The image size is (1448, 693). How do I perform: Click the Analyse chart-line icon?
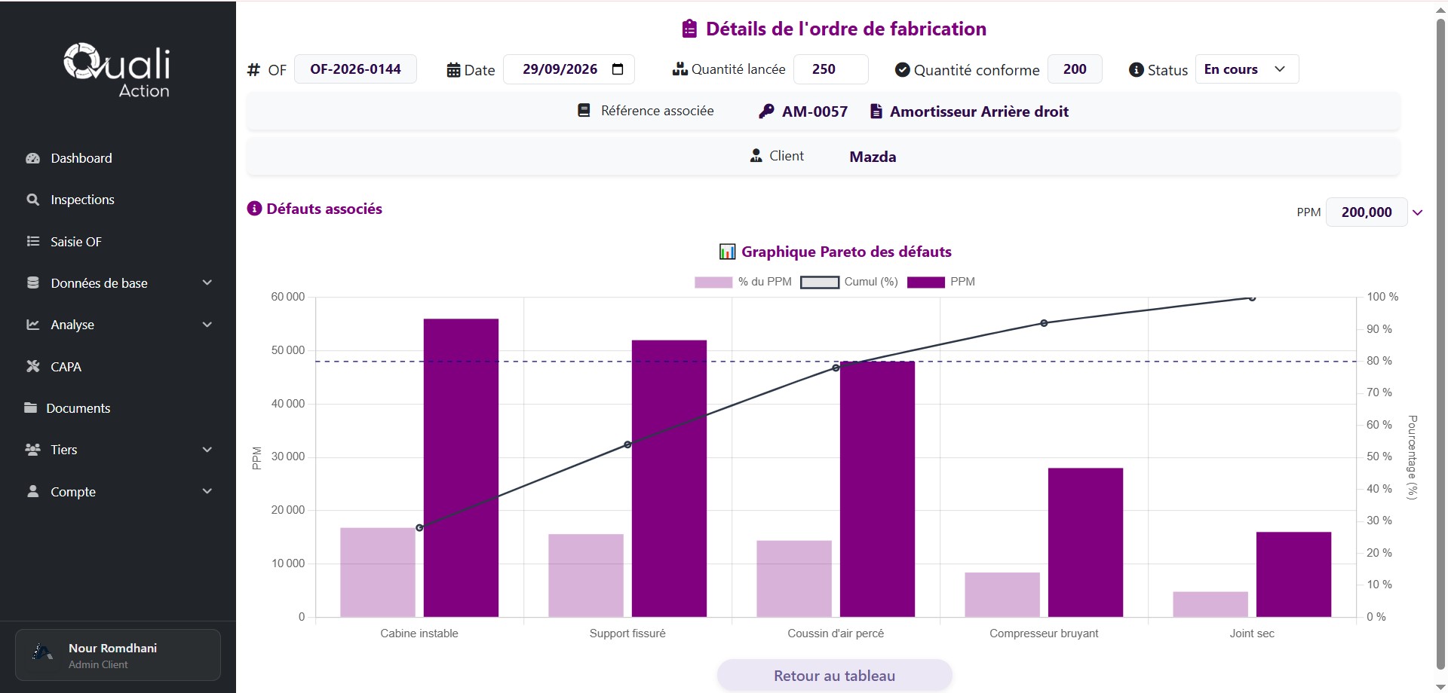32,325
